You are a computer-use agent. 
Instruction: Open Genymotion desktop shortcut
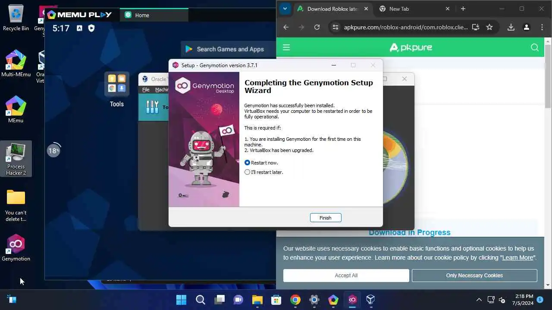[16, 248]
